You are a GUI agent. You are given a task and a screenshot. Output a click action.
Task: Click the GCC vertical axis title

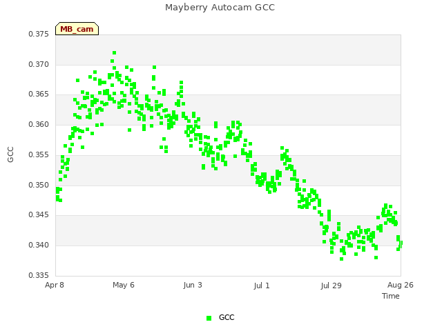[10, 154]
